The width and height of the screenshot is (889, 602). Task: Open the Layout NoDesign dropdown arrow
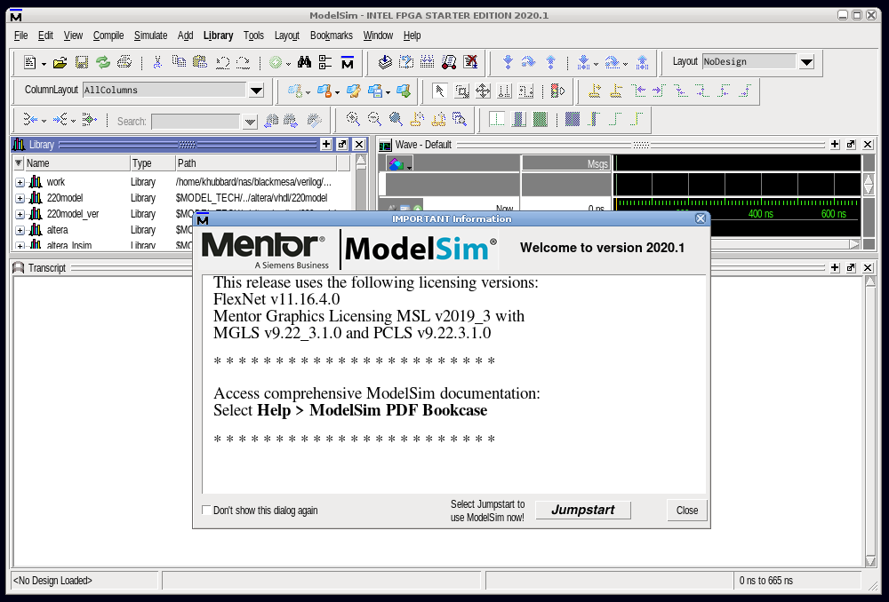click(806, 62)
